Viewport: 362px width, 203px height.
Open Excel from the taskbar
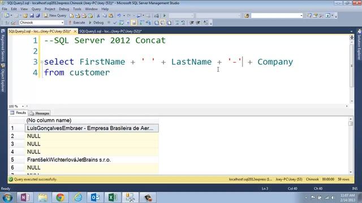tap(113, 197)
